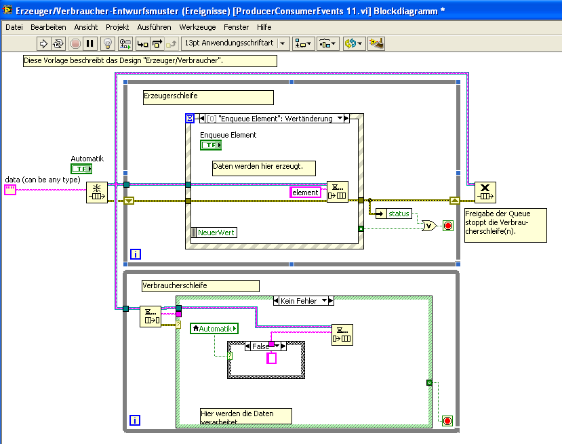Select the data string control terminal
The image size is (562, 444).
(10, 190)
